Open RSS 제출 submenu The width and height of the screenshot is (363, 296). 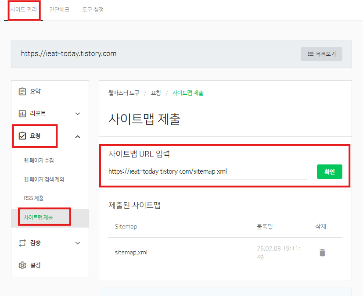33,198
